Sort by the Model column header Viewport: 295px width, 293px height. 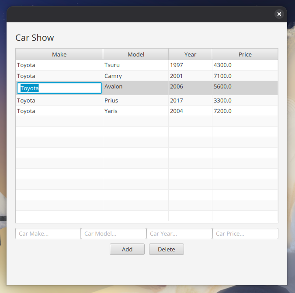pos(135,54)
